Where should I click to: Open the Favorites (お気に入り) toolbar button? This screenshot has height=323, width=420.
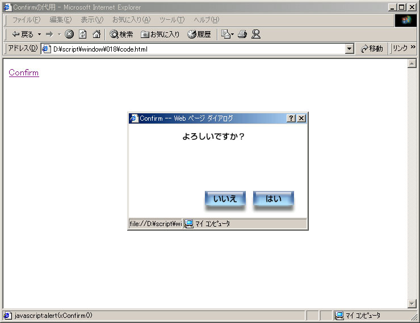[x=160, y=34]
